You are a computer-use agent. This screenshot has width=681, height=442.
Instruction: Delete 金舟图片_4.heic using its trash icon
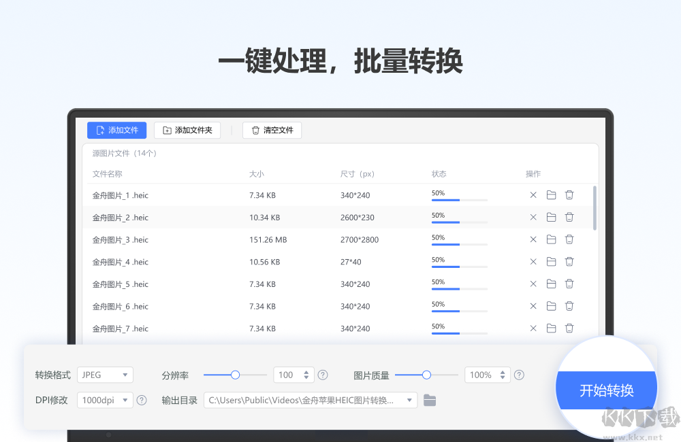pos(569,261)
